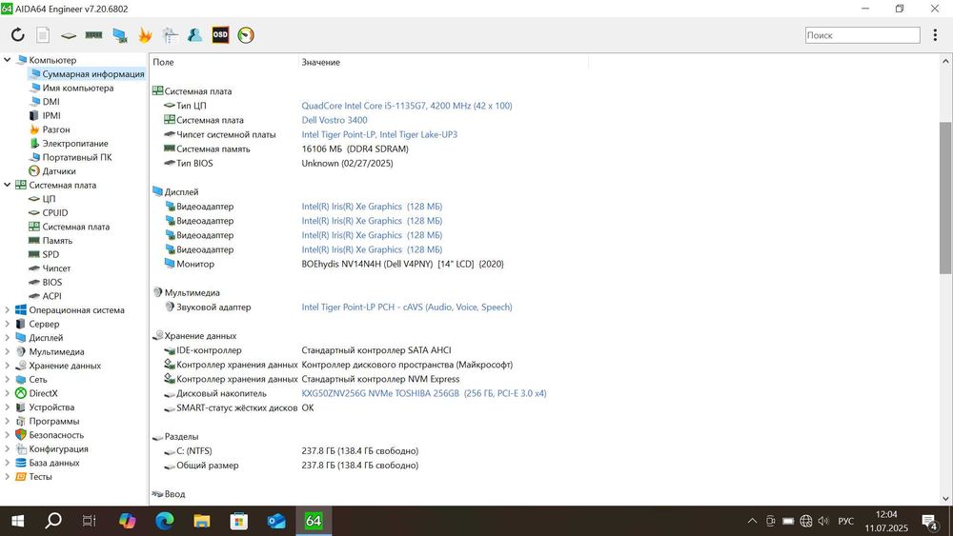
Task: Click the KXG50ZNV256G NVMe TOSHIBA link
Action: point(424,393)
